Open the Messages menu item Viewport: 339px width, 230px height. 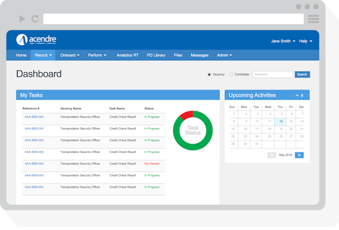(199, 55)
